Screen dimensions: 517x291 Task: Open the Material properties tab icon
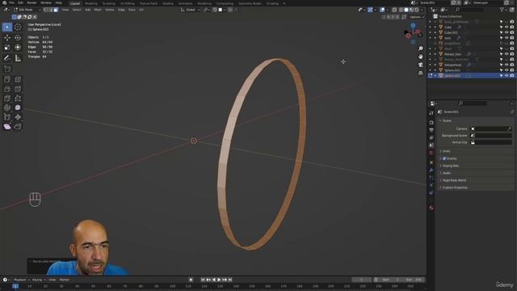tap(431, 209)
